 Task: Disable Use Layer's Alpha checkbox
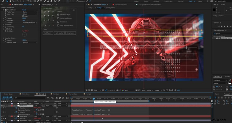[58, 15]
